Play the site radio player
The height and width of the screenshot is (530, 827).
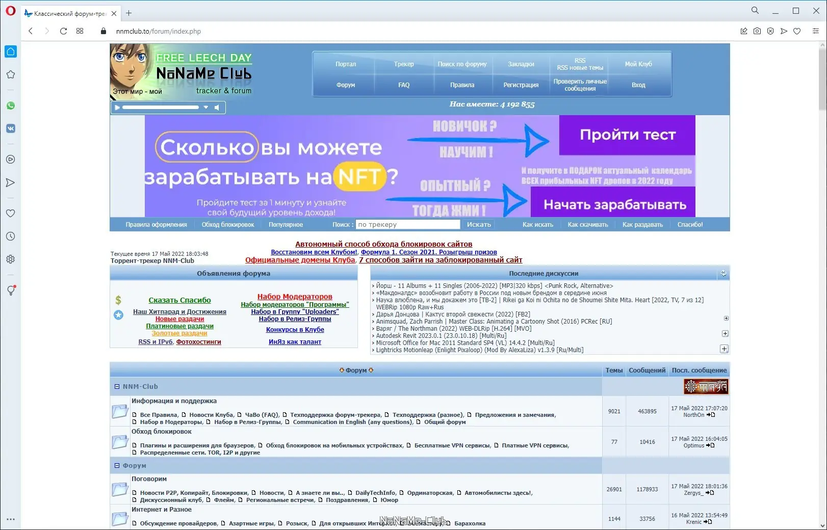(x=117, y=108)
